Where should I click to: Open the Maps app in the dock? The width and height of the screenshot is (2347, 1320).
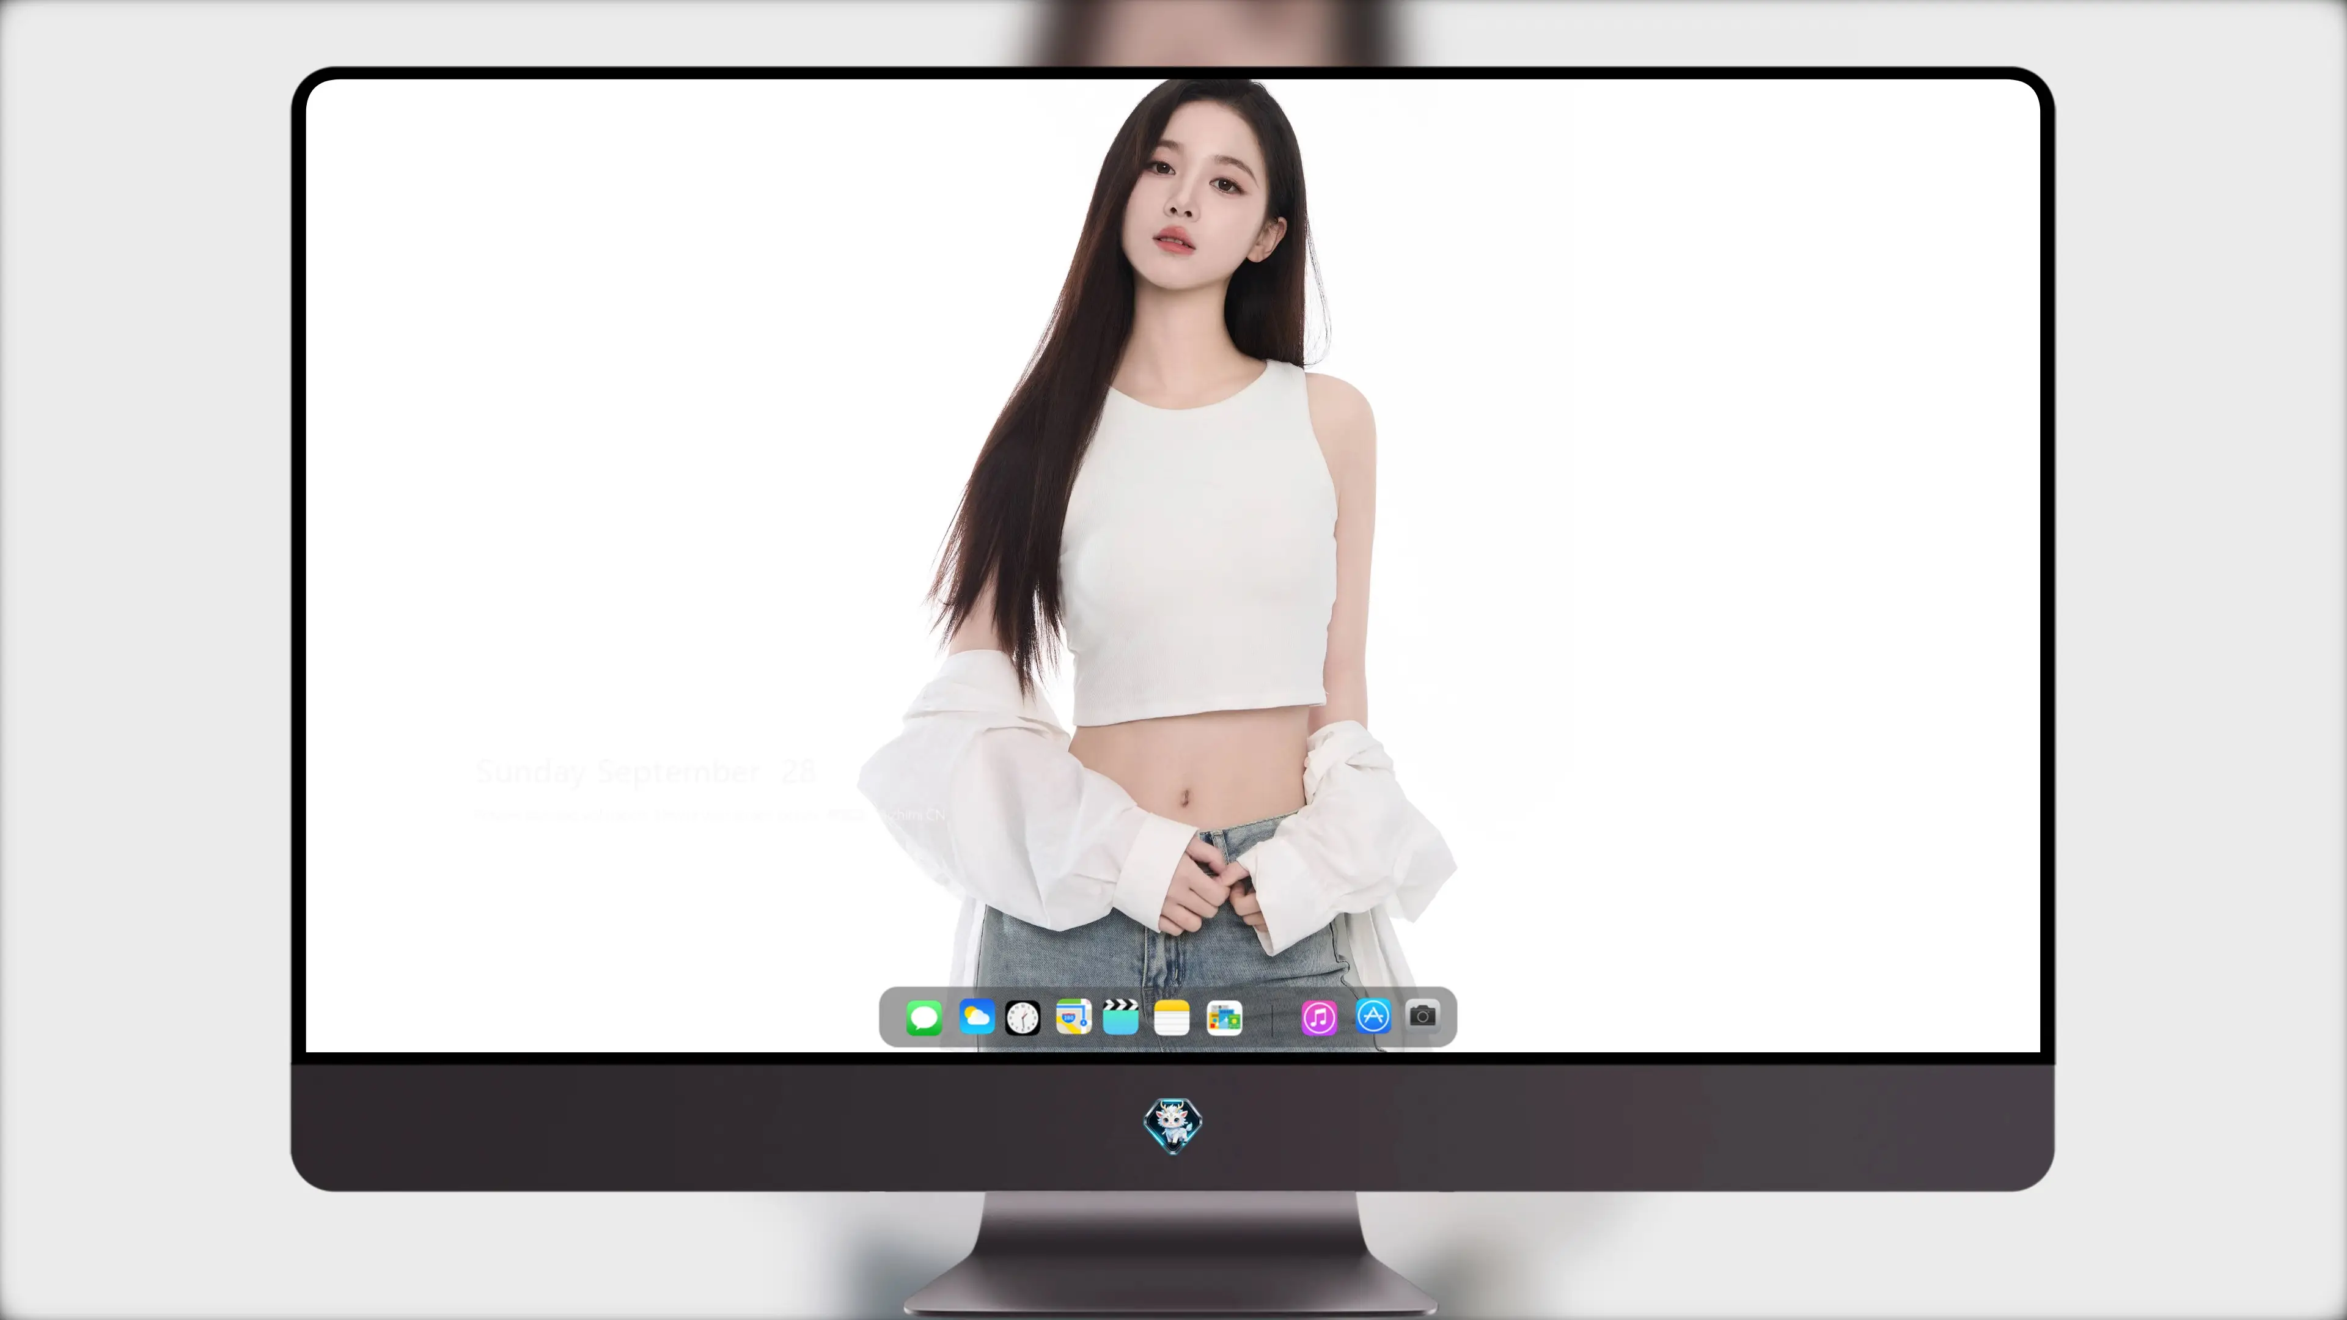click(x=1073, y=1017)
